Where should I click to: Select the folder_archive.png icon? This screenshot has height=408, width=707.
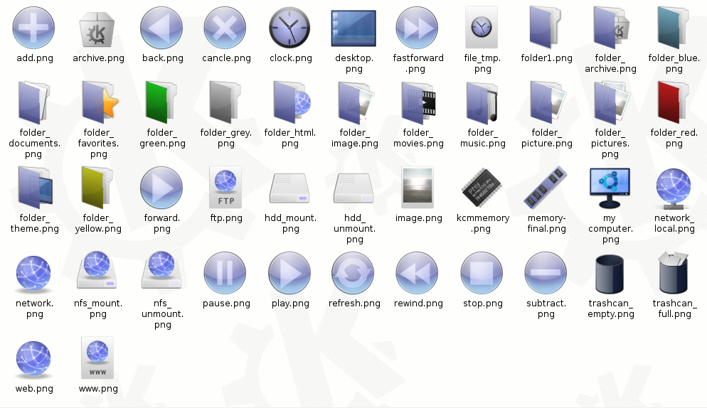pos(610,27)
